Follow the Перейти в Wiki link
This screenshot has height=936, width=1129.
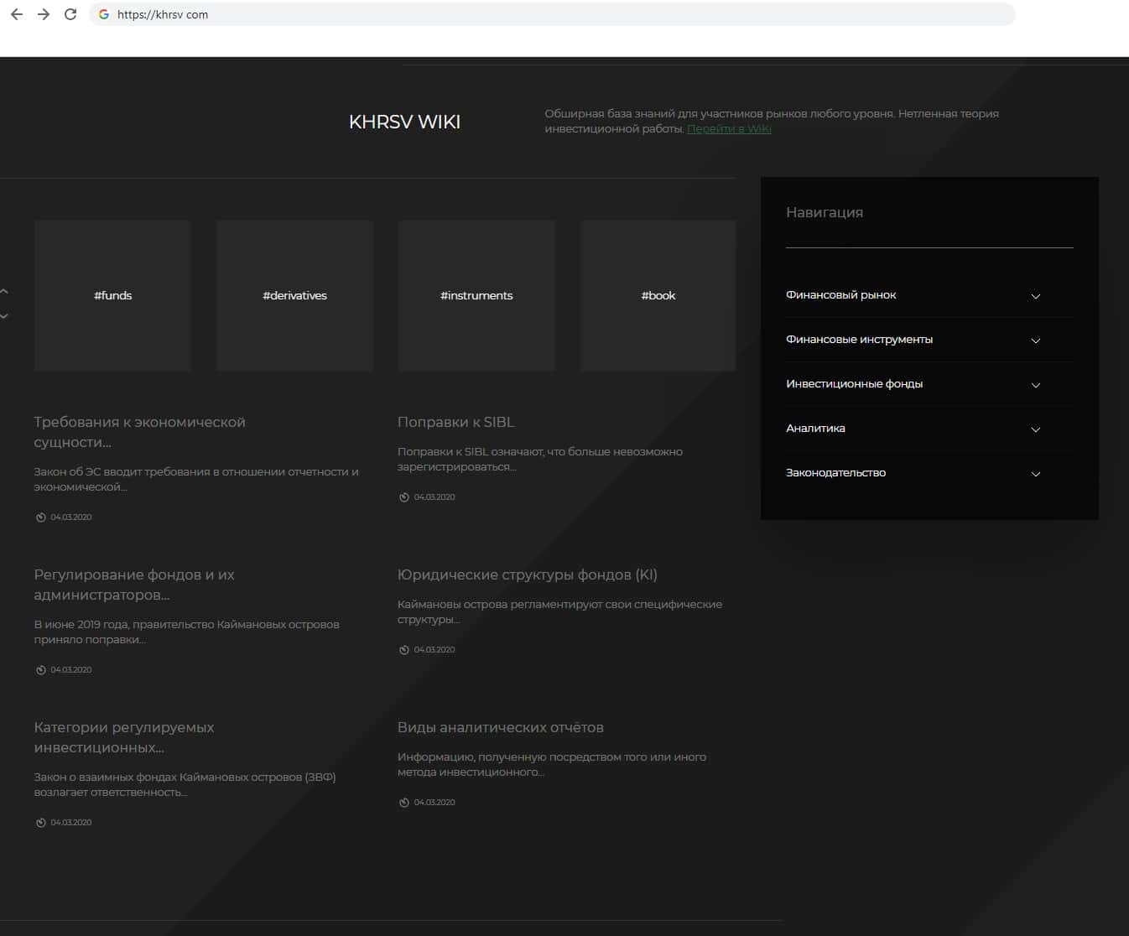(729, 129)
